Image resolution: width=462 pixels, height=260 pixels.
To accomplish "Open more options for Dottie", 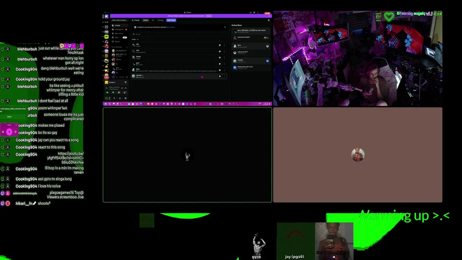I will 225,58.
